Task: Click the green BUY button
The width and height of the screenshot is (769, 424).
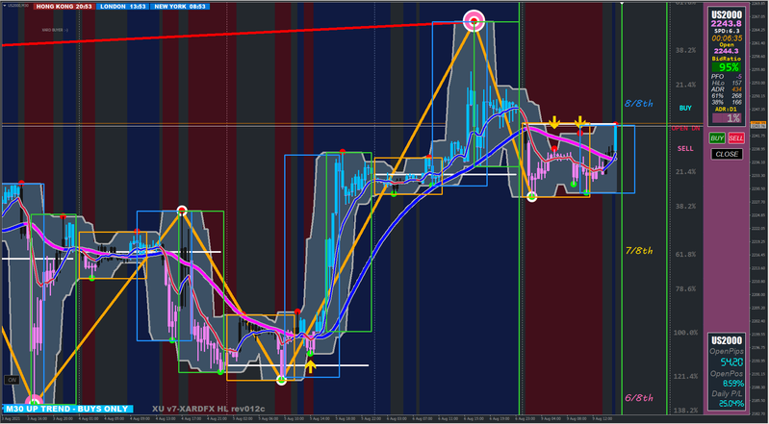Action: [717, 138]
